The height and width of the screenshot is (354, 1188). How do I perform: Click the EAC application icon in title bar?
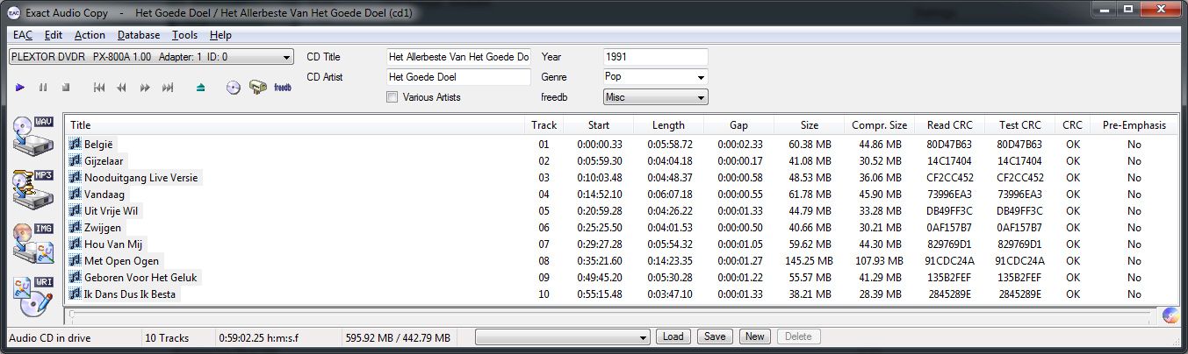tap(13, 13)
